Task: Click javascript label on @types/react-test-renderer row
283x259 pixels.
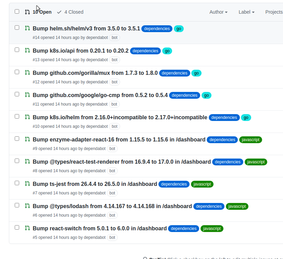Action: [x=256, y=162]
